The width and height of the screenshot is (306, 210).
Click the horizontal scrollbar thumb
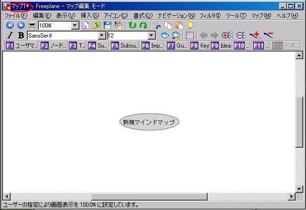[149, 196]
